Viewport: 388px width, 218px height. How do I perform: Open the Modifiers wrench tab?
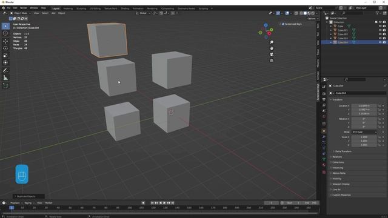324,137
